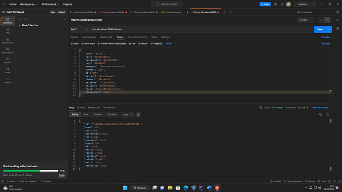342x192 pixels.
Task: Switch to response Test Results tab
Action: (x=109, y=107)
